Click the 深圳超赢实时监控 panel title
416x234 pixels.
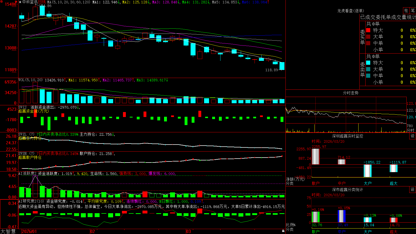pos(348,136)
